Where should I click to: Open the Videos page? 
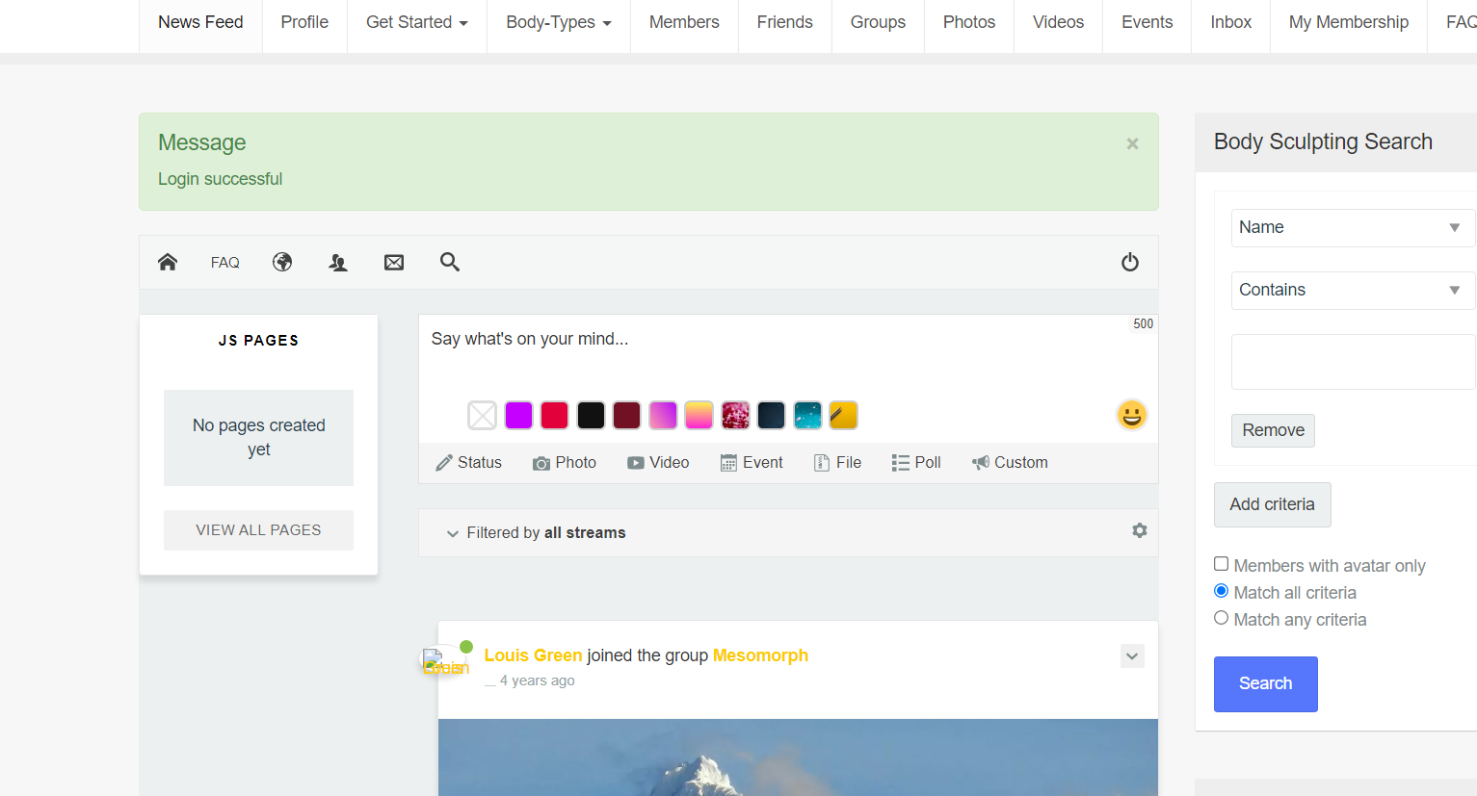pyautogui.click(x=1058, y=22)
